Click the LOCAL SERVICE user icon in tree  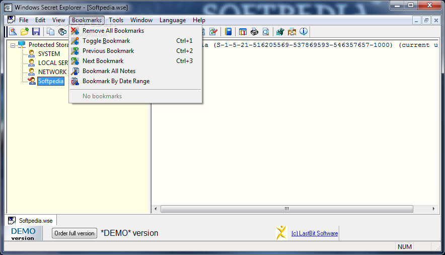point(32,63)
